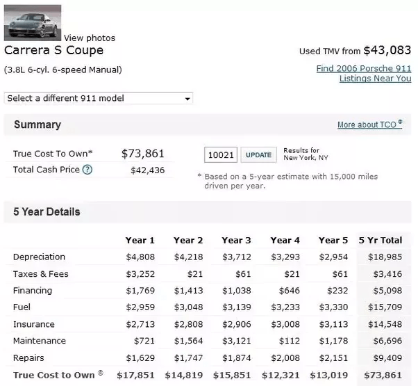Select Fuel Year 3 value $3,139
Screen dimensions: 418x386
(x=237, y=307)
